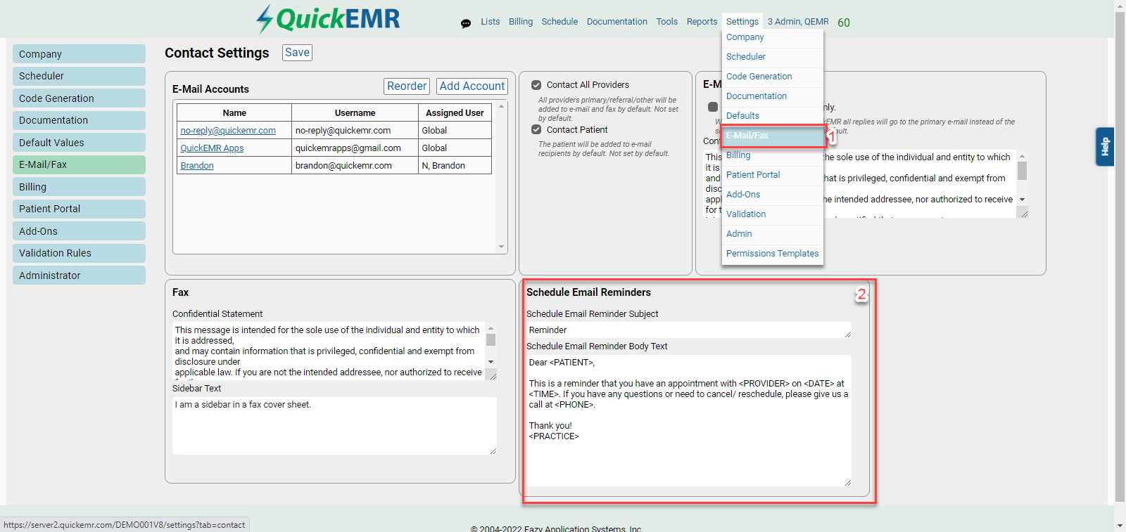The height and width of the screenshot is (532, 1126).
Task: Select Scheduler in left sidebar
Action: click(x=79, y=76)
